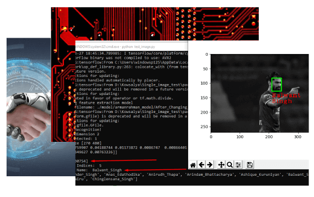Screen dimensions: 314x197
Task: Click the grayscale footballer image in the figure
Action: pyautogui.click(x=260, y=93)
